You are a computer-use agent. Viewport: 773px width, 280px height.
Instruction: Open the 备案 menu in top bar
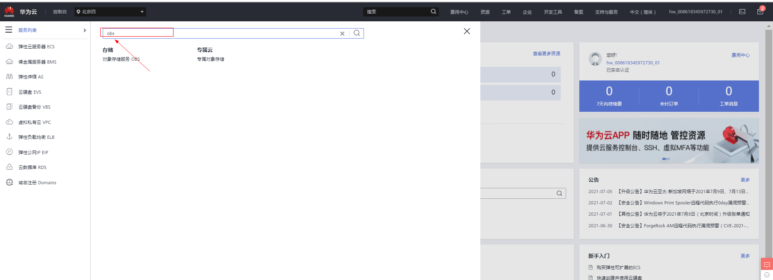[x=579, y=12]
